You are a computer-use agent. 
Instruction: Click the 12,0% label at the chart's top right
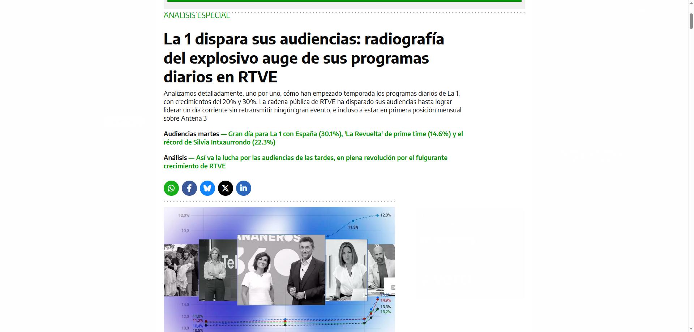385,215
